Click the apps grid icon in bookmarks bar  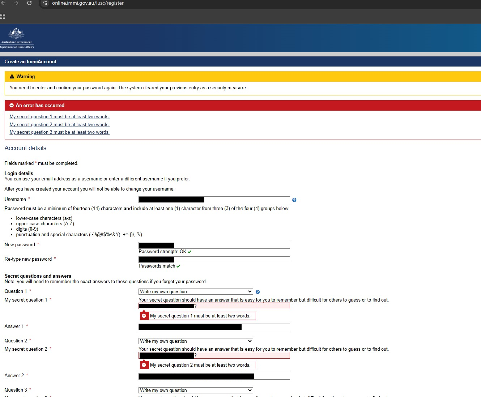coord(3,16)
